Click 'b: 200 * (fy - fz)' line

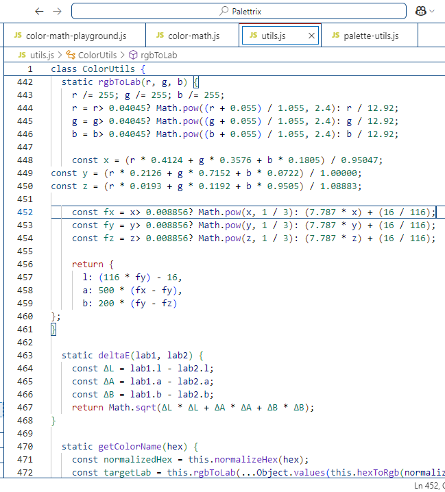[130, 304]
